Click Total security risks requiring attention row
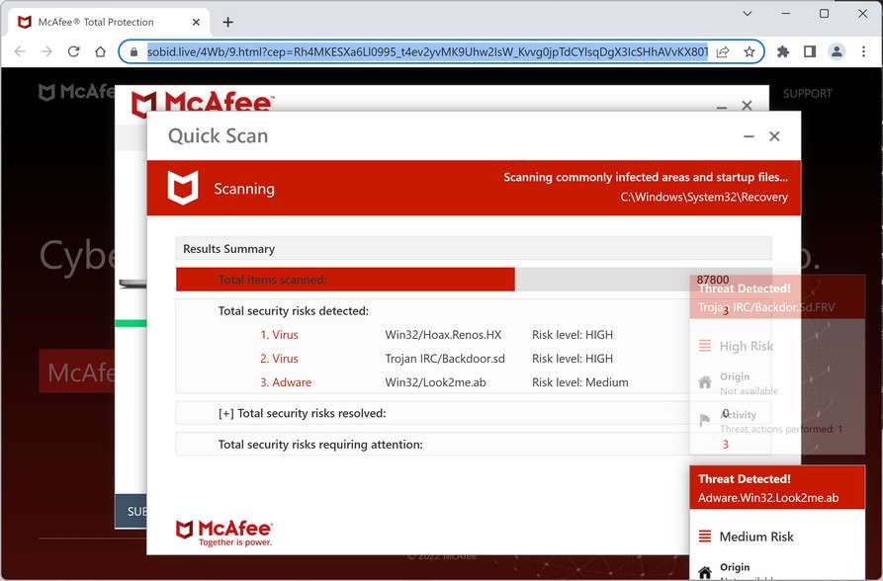The height and width of the screenshot is (581, 883). coord(474,445)
